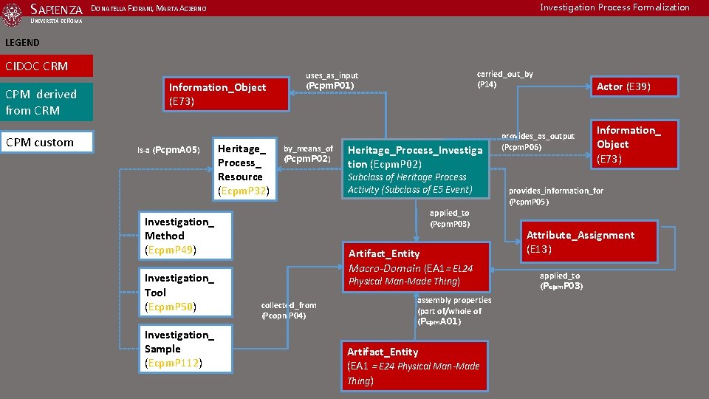
Task: Click the Actor (E39) box
Action: point(635,86)
